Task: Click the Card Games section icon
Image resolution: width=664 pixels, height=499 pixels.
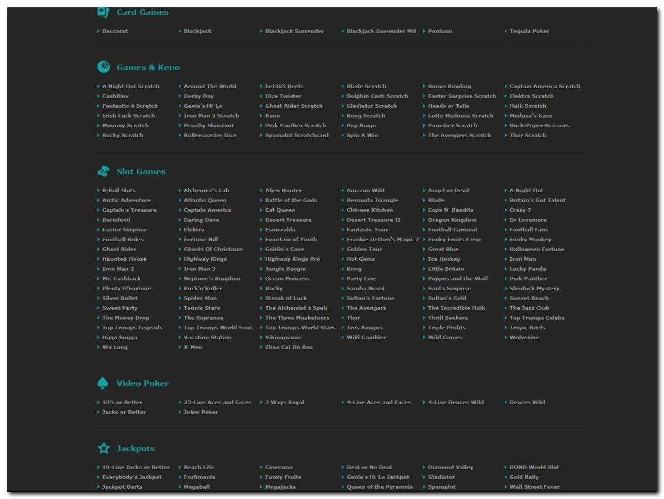Action: 103,12
